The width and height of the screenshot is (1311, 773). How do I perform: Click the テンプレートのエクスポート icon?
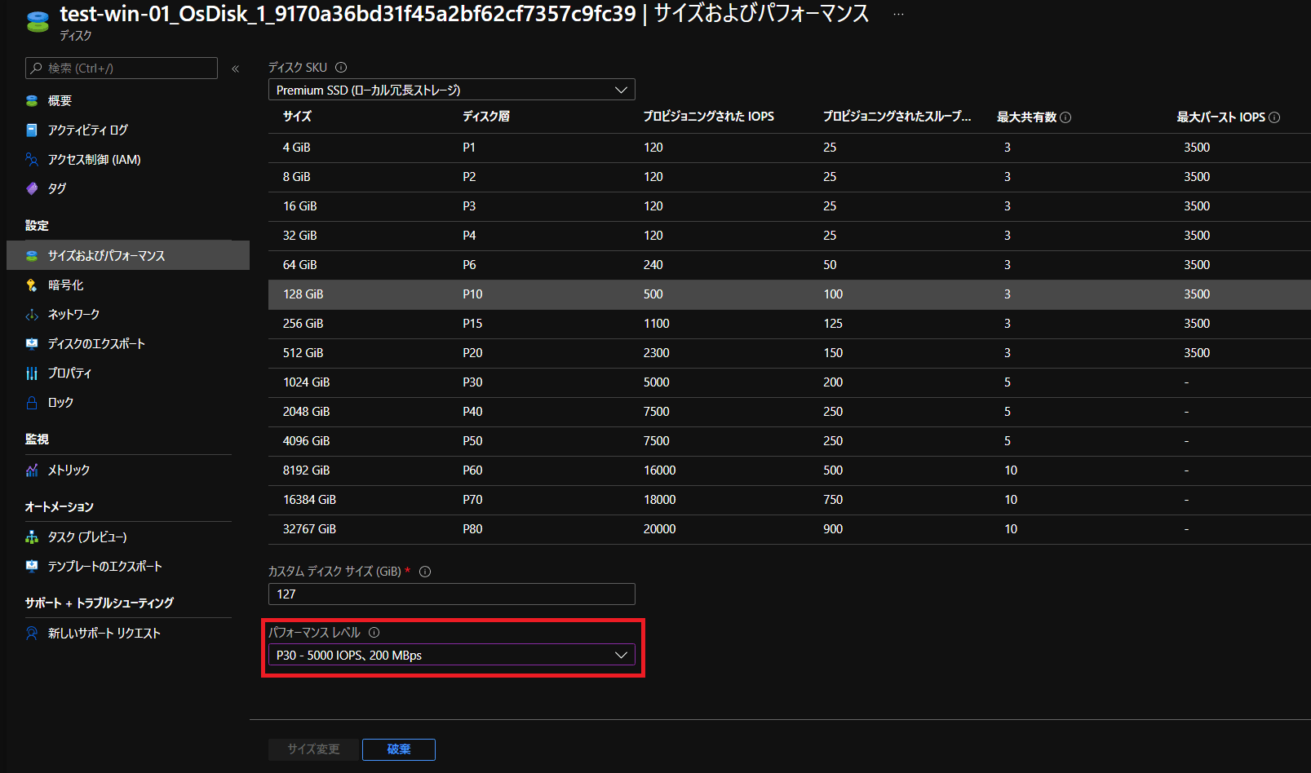32,567
